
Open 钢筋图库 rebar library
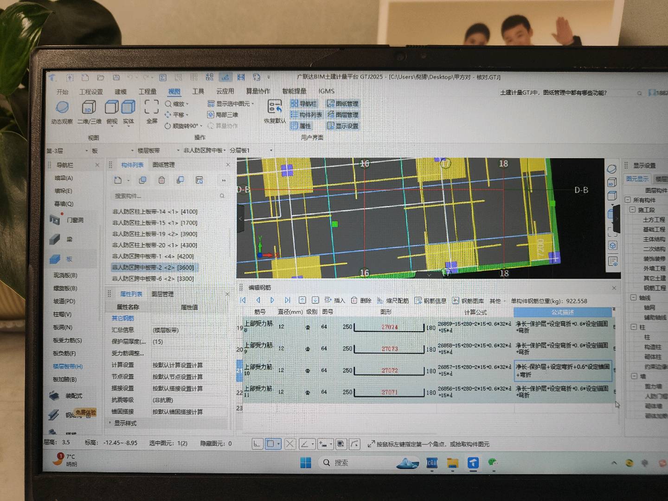pos(468,301)
